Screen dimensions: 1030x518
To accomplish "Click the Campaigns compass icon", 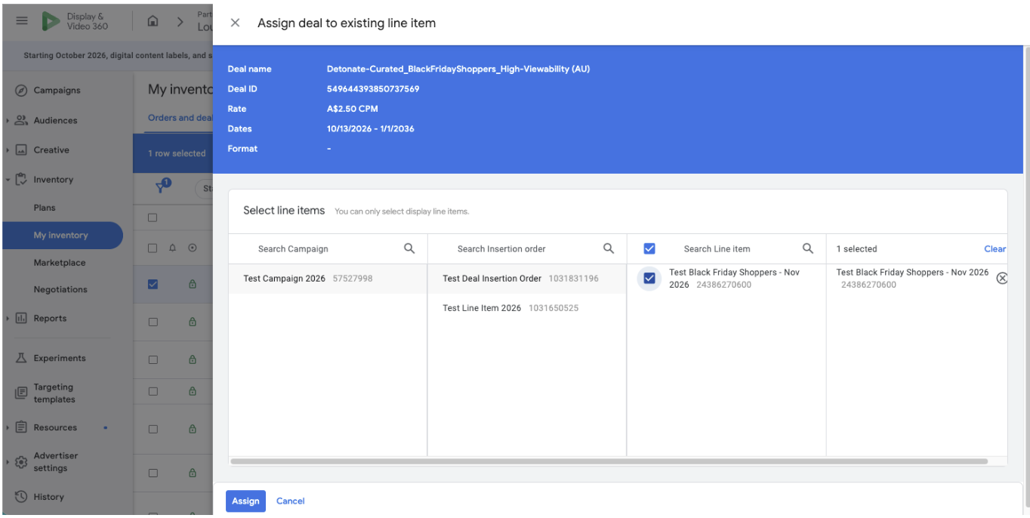I will 21,91.
